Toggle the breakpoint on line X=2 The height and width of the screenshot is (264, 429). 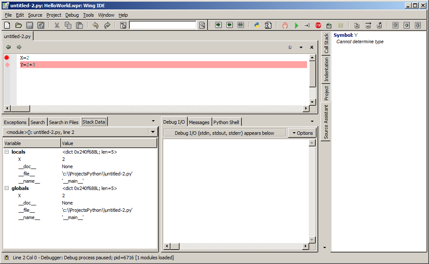pos(7,57)
